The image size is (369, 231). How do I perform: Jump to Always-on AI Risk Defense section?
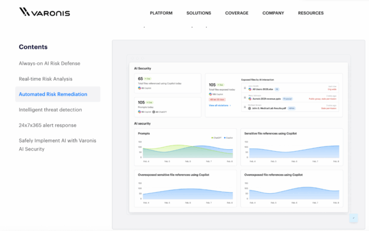pos(49,64)
